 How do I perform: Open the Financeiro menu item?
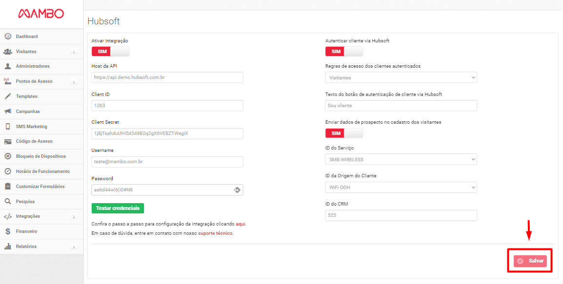(41, 232)
